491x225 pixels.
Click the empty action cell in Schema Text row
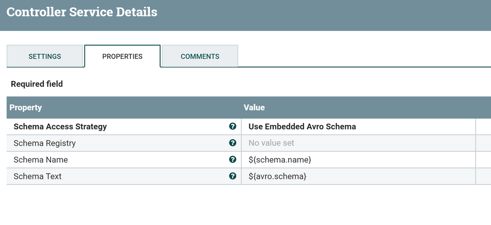483,176
